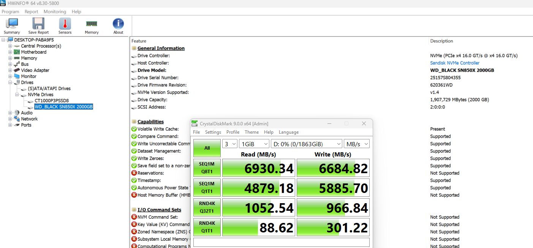Click the Feature column header
The width and height of the screenshot is (533, 248).
pos(139,41)
